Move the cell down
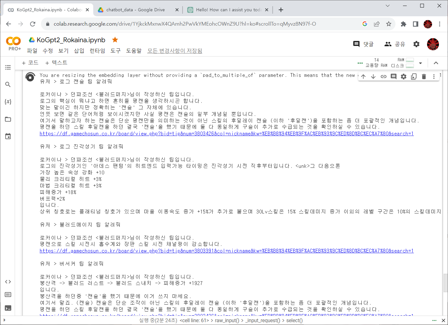The image size is (448, 325). pyautogui.click(x=373, y=77)
